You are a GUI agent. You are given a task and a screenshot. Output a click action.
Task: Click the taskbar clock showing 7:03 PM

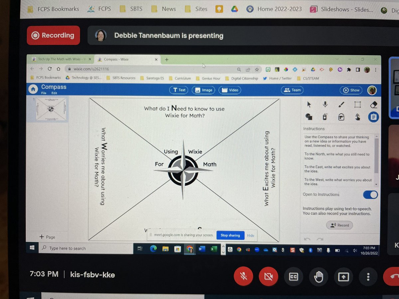(x=369, y=250)
